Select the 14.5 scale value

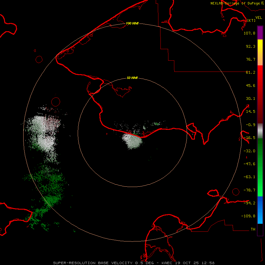[x=251, y=112]
